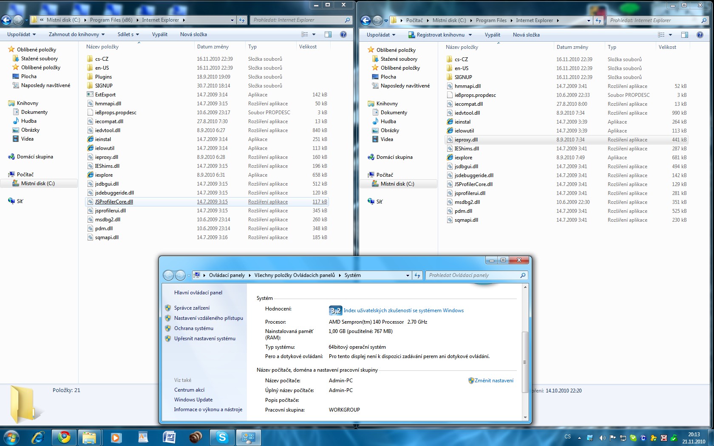Click Nová složka in left window toolbar
714x446 pixels.
193,34
